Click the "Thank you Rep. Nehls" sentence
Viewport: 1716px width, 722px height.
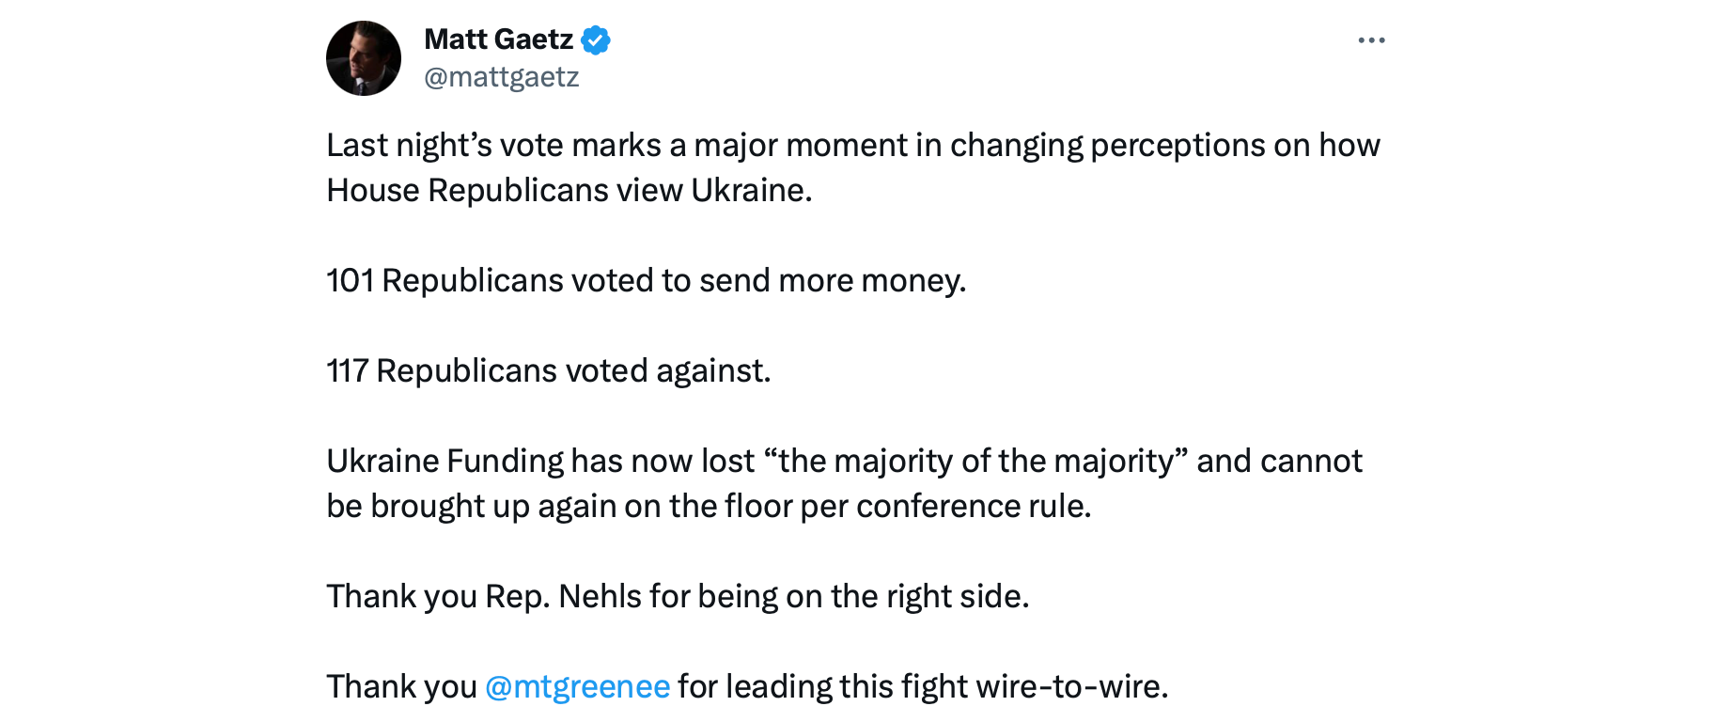click(x=677, y=597)
